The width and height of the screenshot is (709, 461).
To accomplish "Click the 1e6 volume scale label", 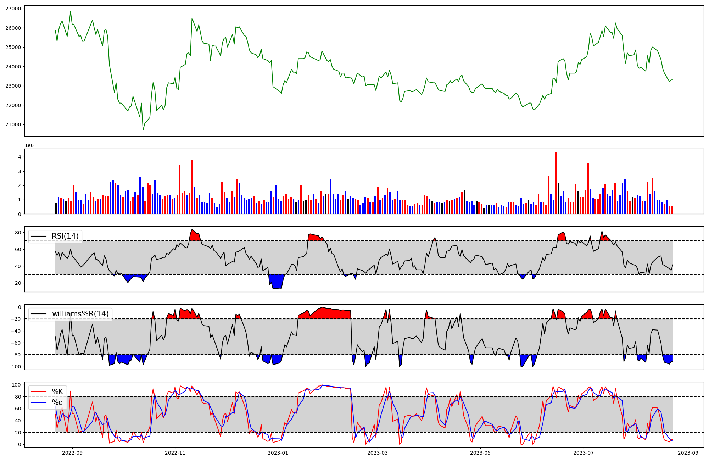I will point(29,146).
